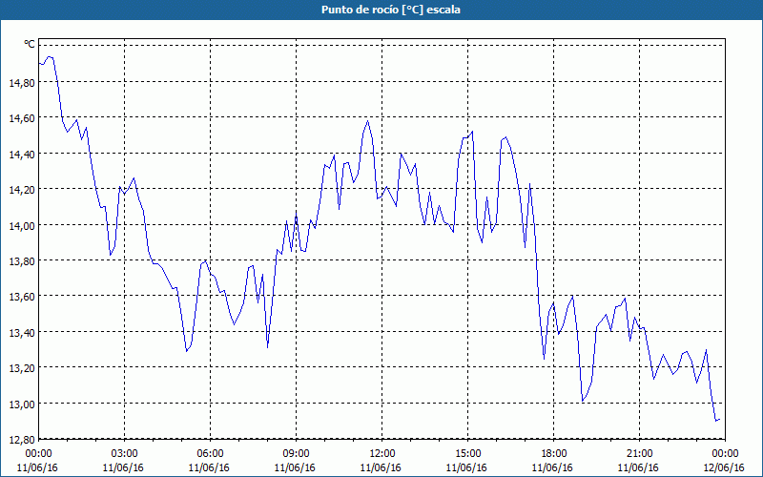
Task: Select the 13,60 y-axis value
Action: coord(22,297)
